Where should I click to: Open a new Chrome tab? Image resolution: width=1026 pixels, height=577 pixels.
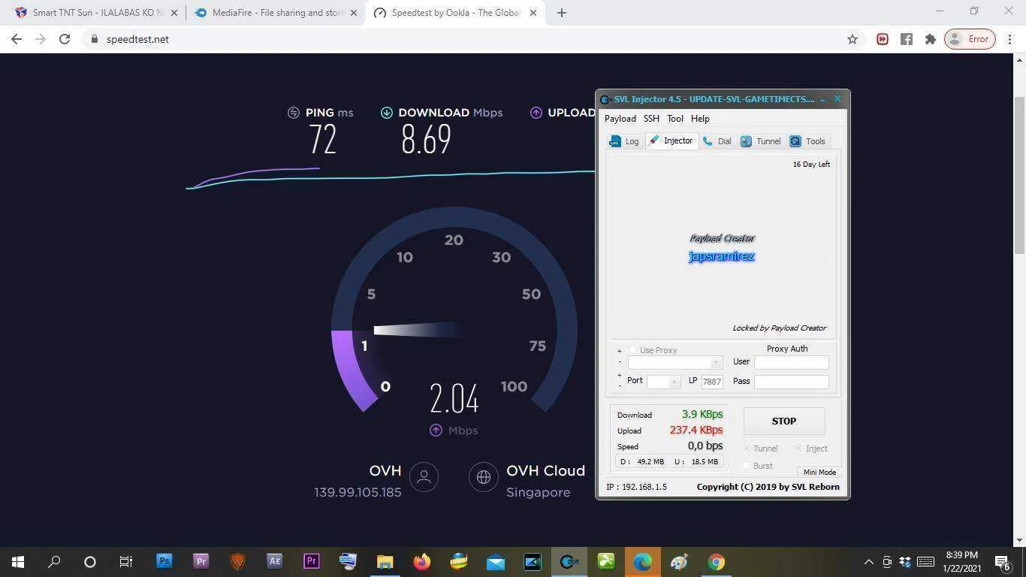point(562,13)
